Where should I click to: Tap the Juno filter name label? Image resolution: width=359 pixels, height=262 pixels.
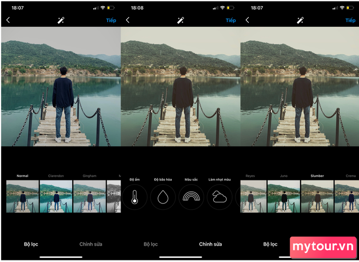coord(284,176)
